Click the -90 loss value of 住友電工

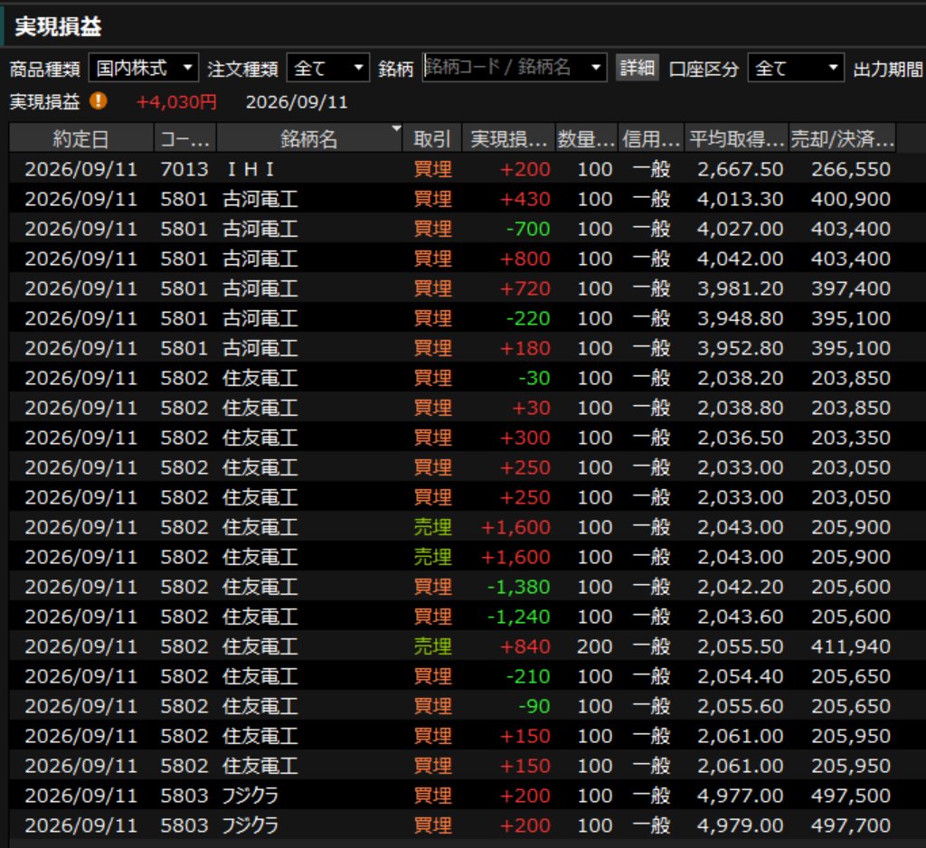(534, 706)
